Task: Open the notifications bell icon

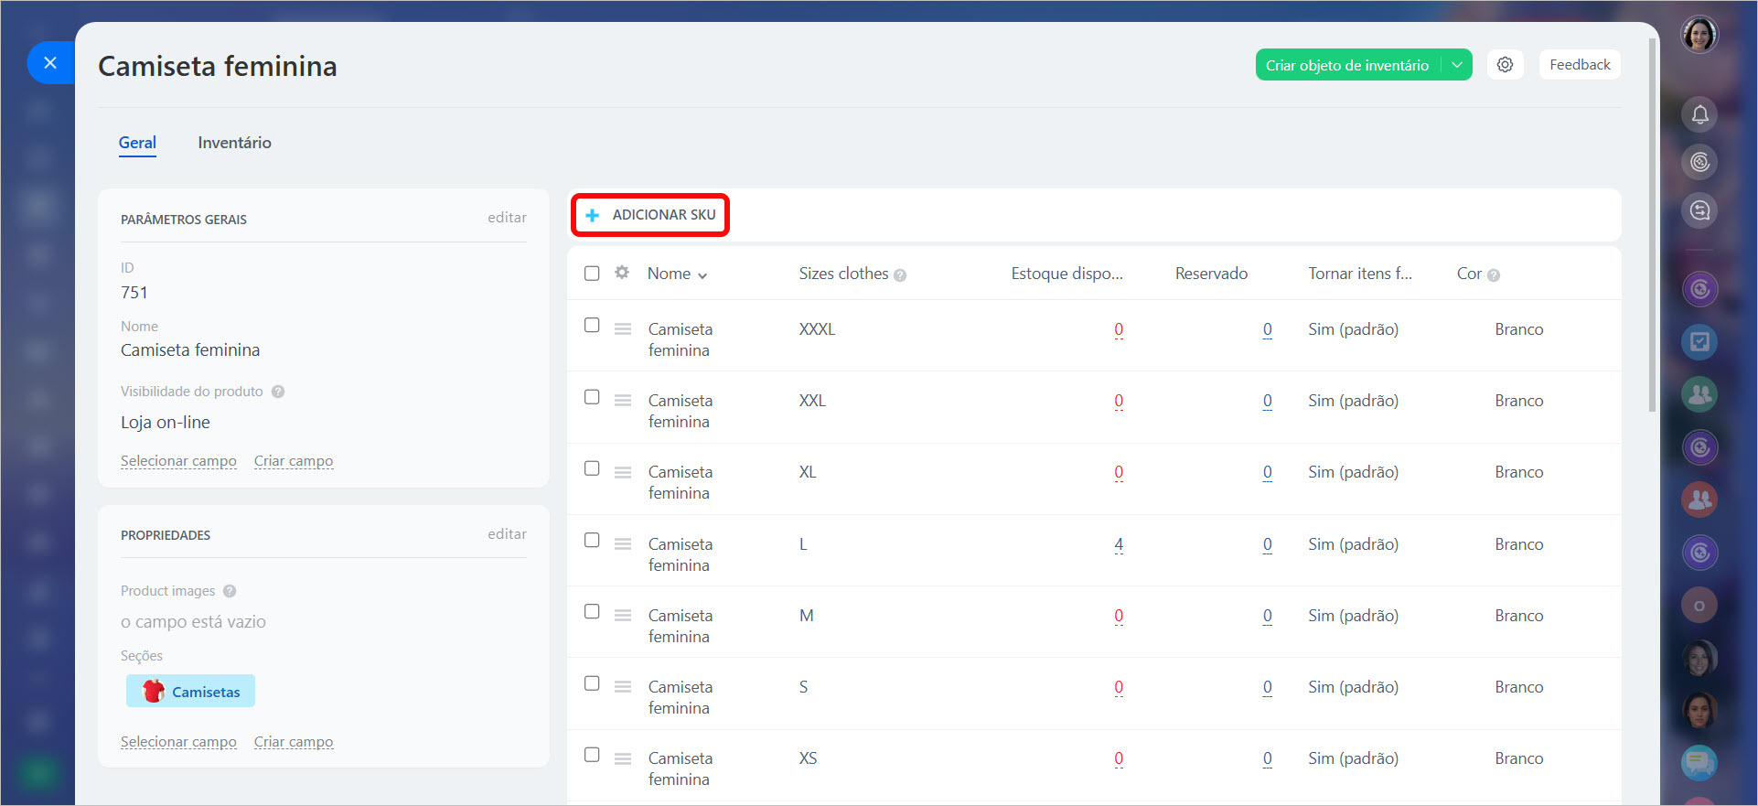Action: point(1699,114)
